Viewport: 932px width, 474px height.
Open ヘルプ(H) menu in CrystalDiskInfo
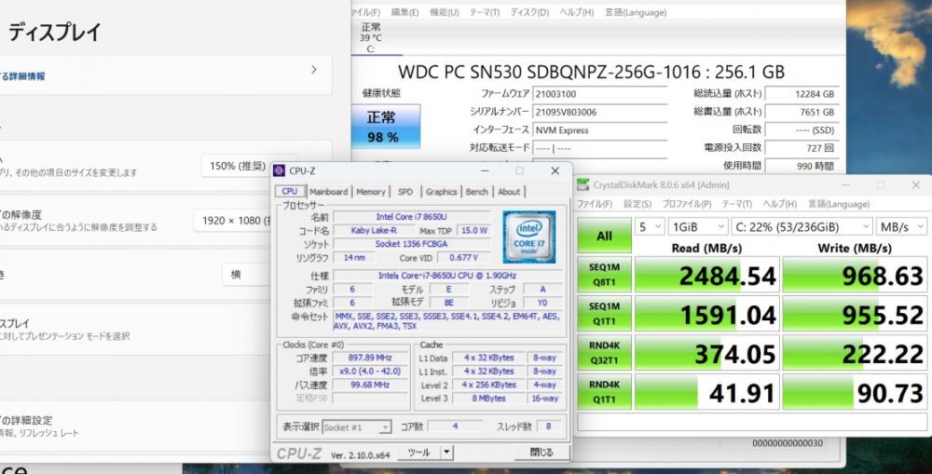click(x=577, y=12)
